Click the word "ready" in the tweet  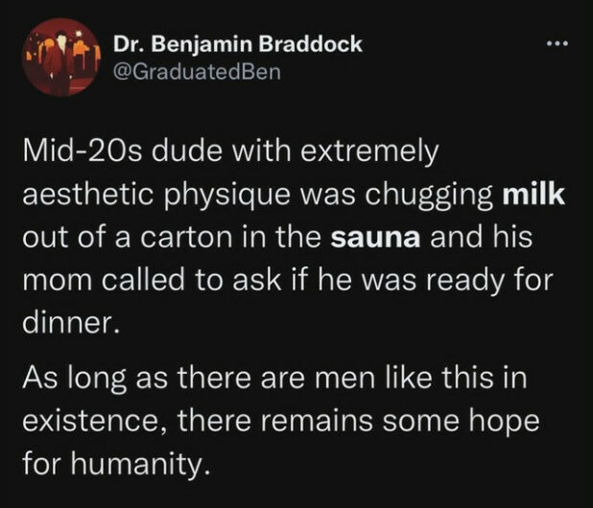(x=486, y=281)
